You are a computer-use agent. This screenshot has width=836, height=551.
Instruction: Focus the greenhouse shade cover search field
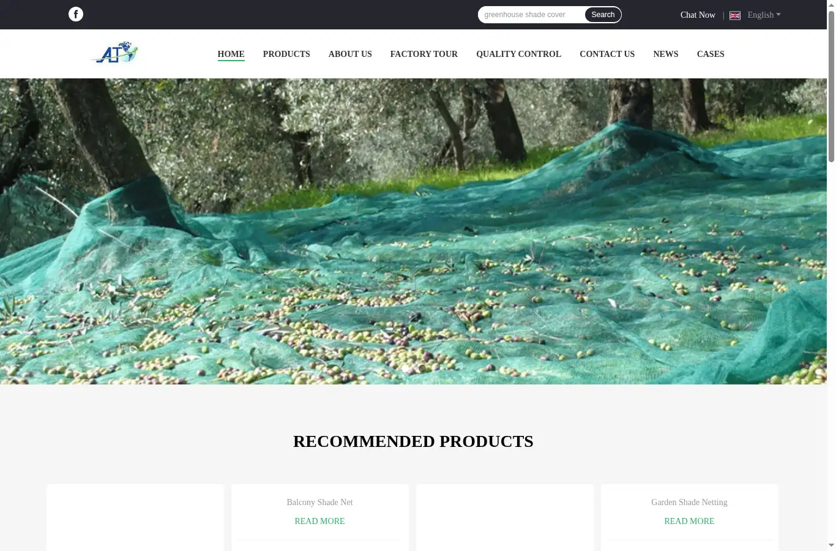(531, 15)
